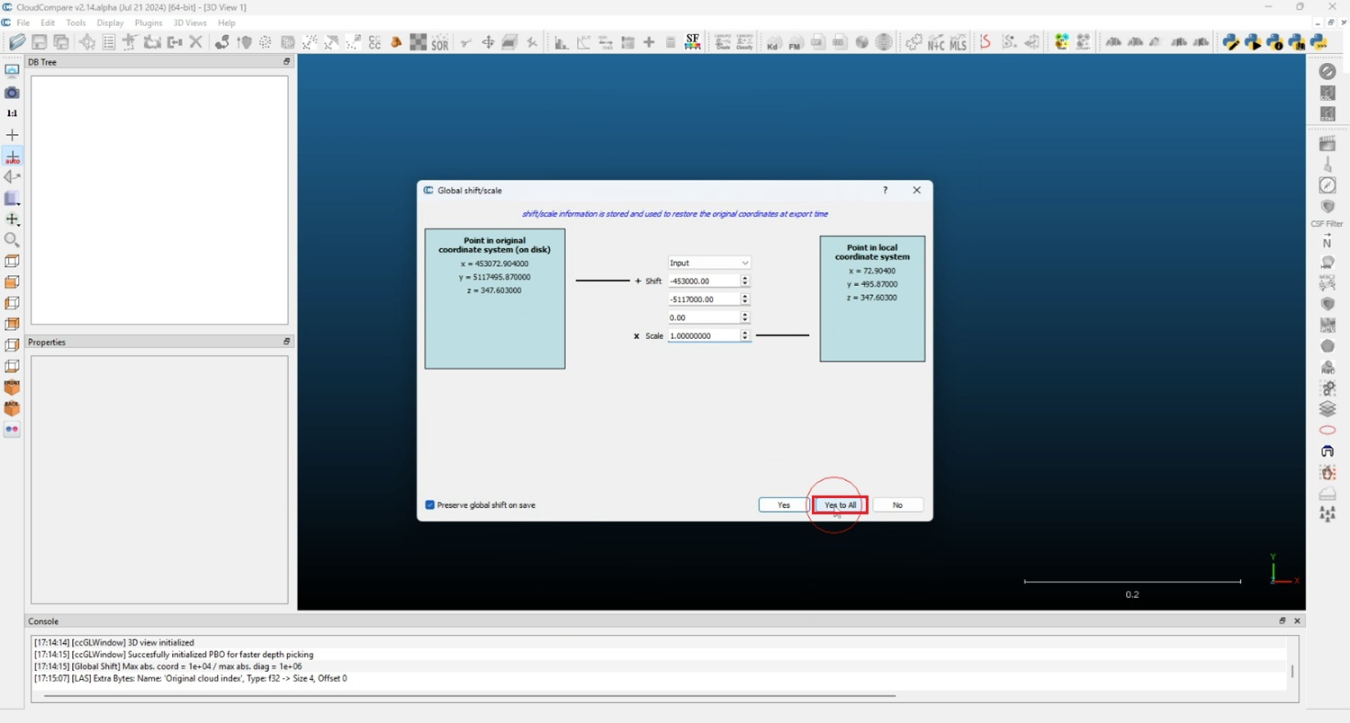Open the pivot visibility dropdown icon
This screenshot has width=1350, height=723.
pyautogui.click(x=12, y=219)
